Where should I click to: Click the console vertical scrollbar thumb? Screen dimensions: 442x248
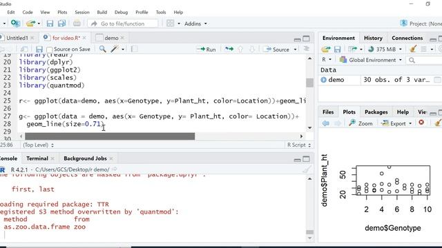[309, 232]
